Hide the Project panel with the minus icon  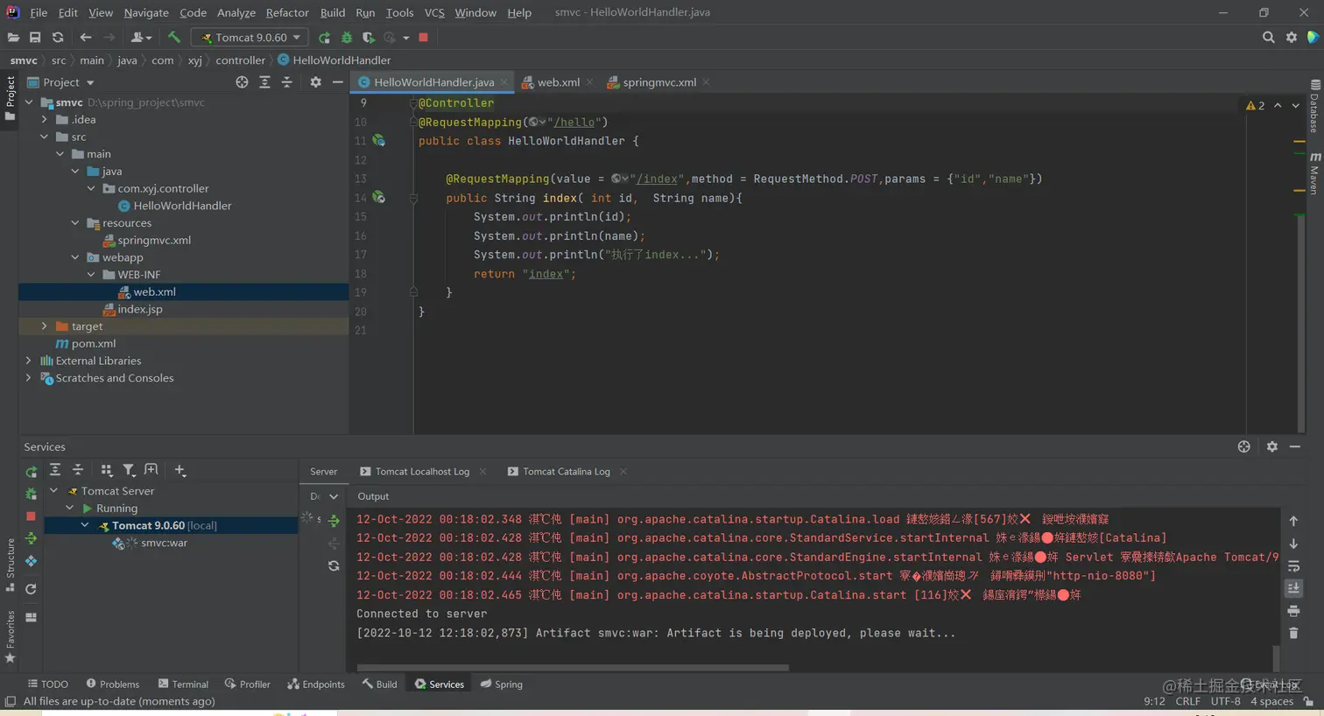point(337,82)
